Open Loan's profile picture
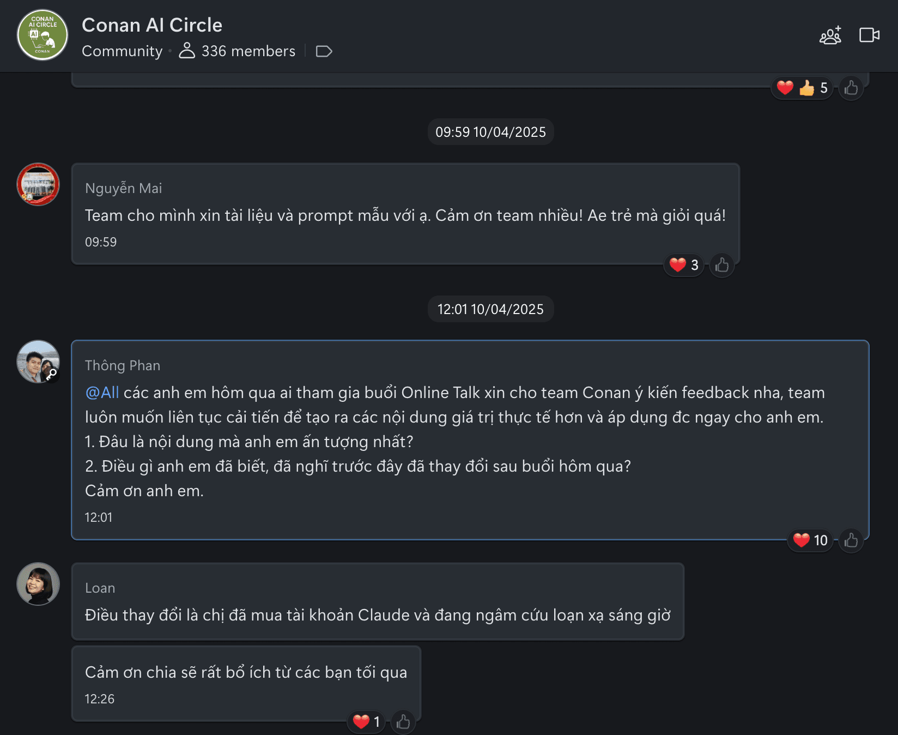898x735 pixels. pyautogui.click(x=38, y=584)
